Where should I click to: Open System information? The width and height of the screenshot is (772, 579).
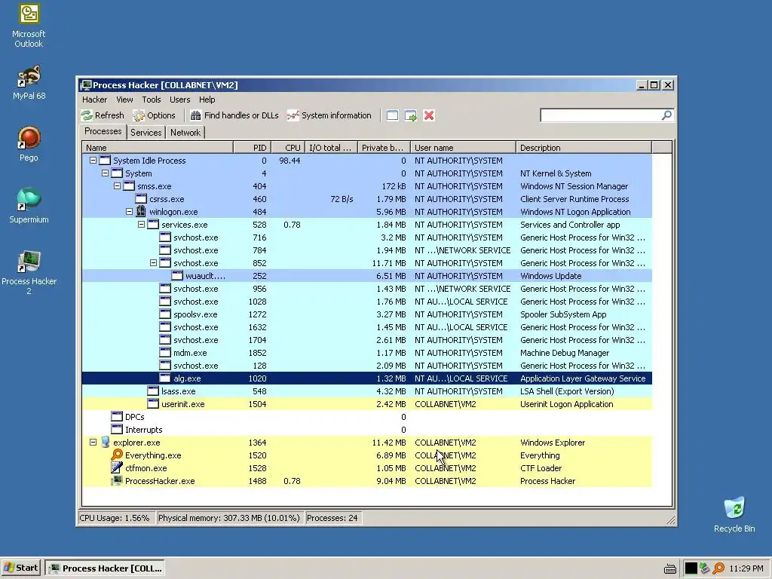pyautogui.click(x=329, y=115)
